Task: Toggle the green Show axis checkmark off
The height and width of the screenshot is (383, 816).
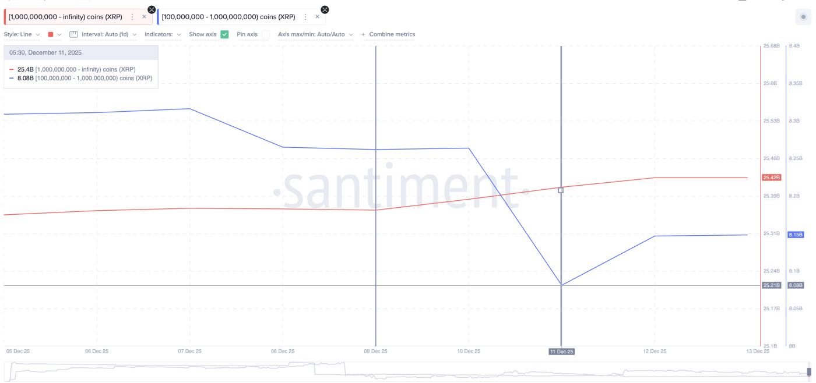Action: (223, 34)
